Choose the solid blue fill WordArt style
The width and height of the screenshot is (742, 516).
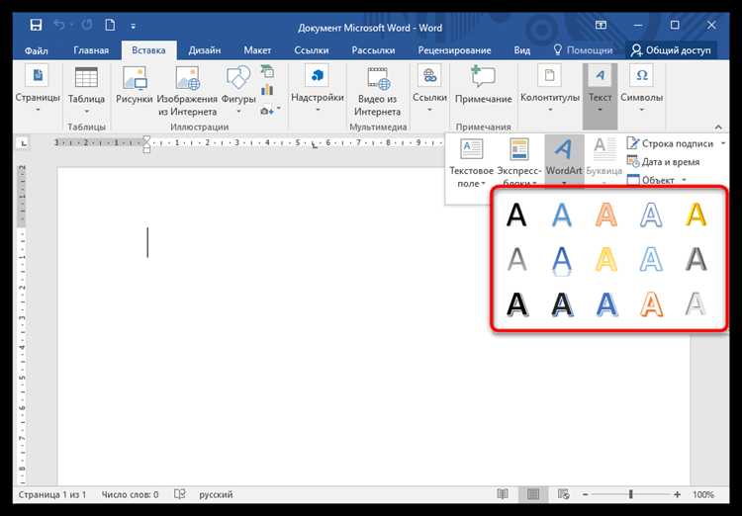(x=562, y=215)
